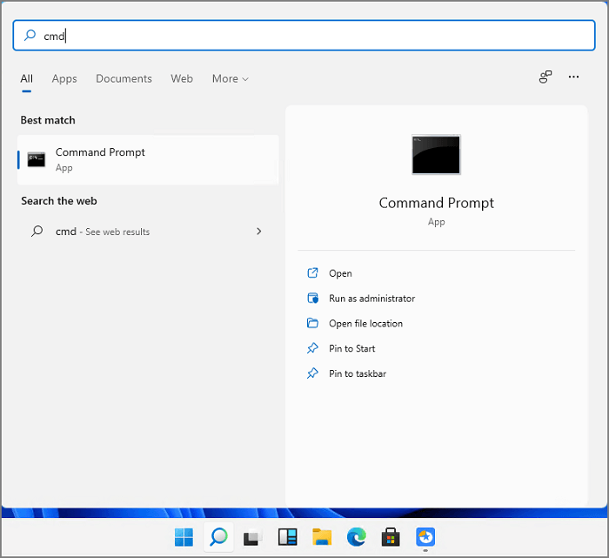The image size is (609, 558).
Task: Open Widgets panel from the taskbar
Action: tap(288, 537)
